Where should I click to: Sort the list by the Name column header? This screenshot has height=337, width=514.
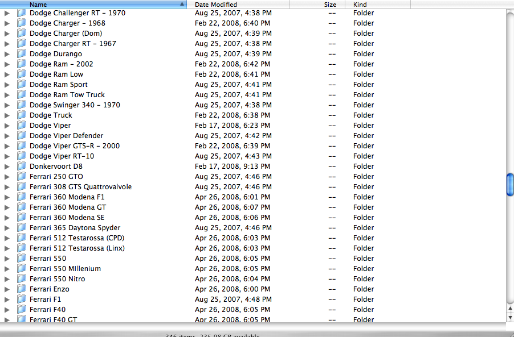click(93, 4)
